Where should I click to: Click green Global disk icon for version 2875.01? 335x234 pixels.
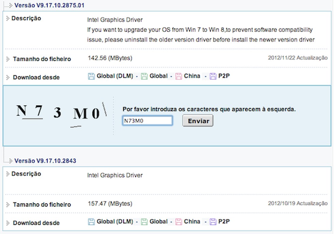[144, 76]
